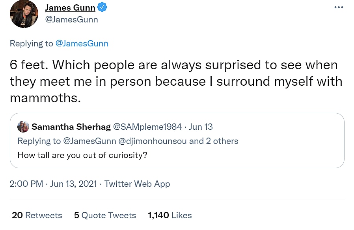Click the main tweet text about 6 feet
Screen dimensions: 354x230
pos(173,81)
